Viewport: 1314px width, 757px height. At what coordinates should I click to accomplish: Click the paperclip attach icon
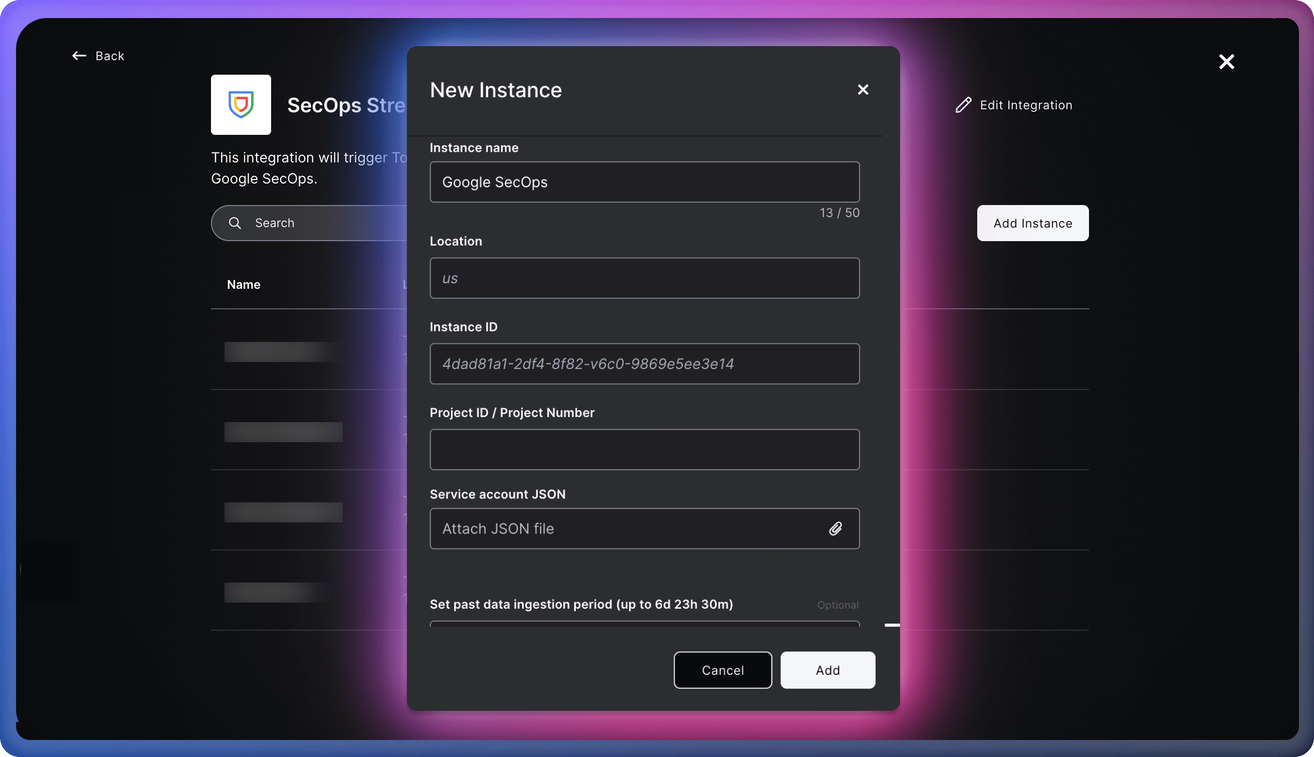point(835,529)
